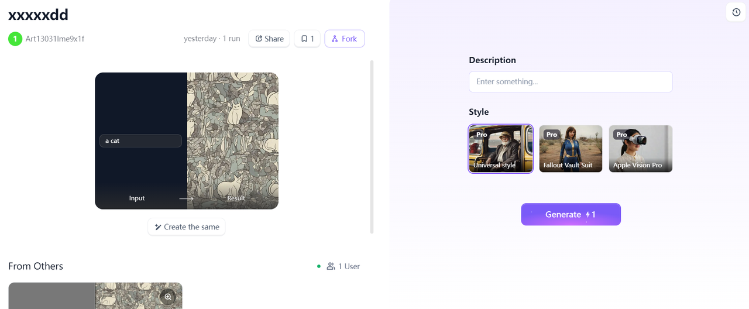Open the run history clock icon
The width and height of the screenshot is (749, 309).
point(736,12)
